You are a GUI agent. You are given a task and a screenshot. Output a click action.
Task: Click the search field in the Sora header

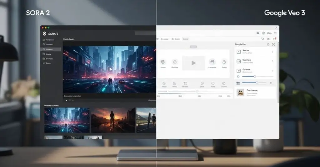click(x=145, y=33)
